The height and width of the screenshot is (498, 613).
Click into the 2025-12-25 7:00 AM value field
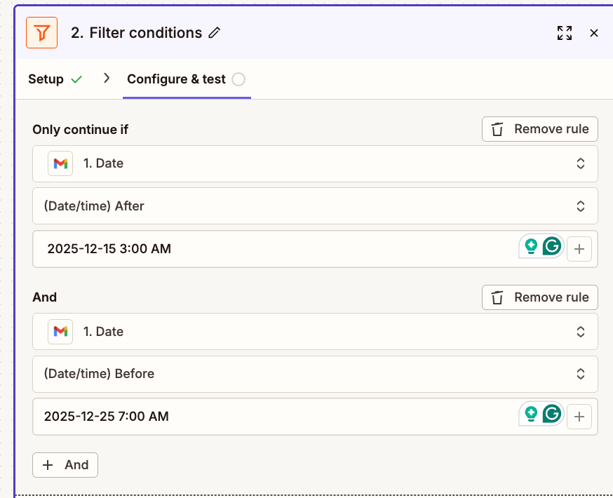pos(274,417)
